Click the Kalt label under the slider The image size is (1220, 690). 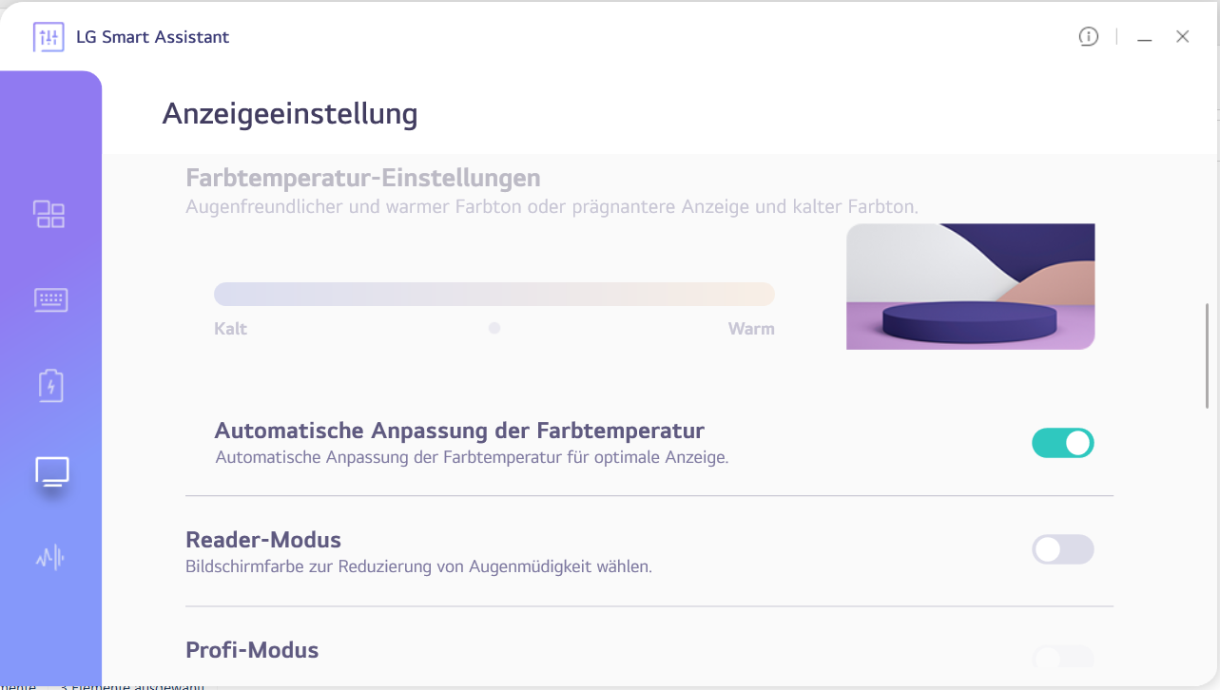point(231,329)
